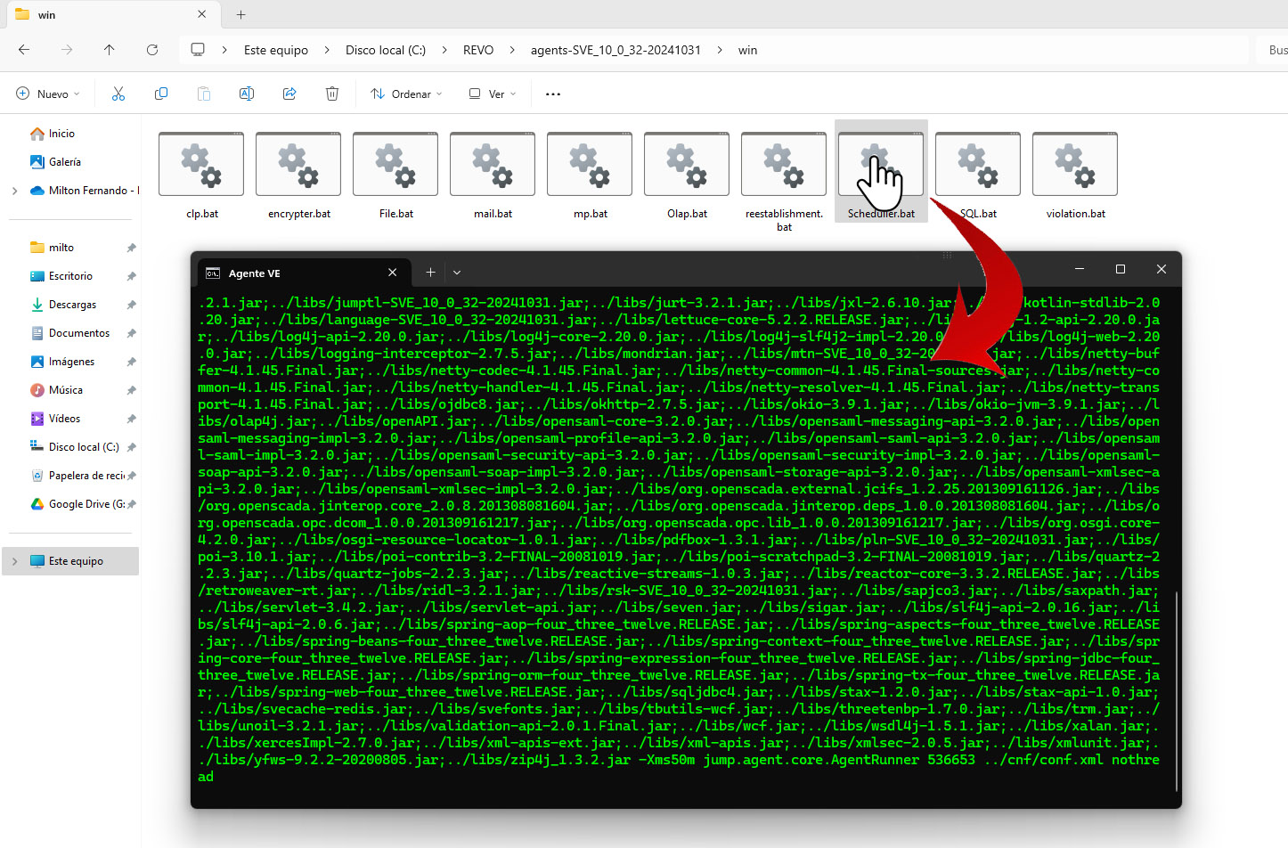Click REVO in the breadcrumb path
Viewport: 1288px width, 848px height.
478,50
